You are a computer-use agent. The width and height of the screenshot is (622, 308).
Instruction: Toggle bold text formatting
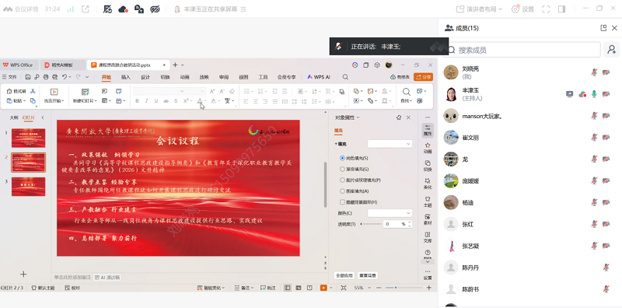138,101
